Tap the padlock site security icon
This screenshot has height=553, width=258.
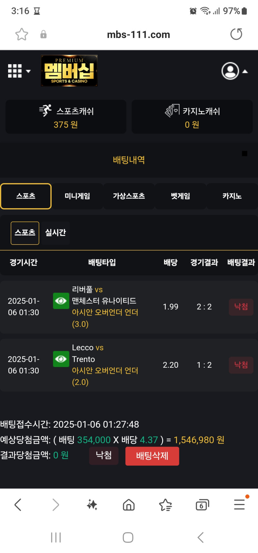[43, 34]
